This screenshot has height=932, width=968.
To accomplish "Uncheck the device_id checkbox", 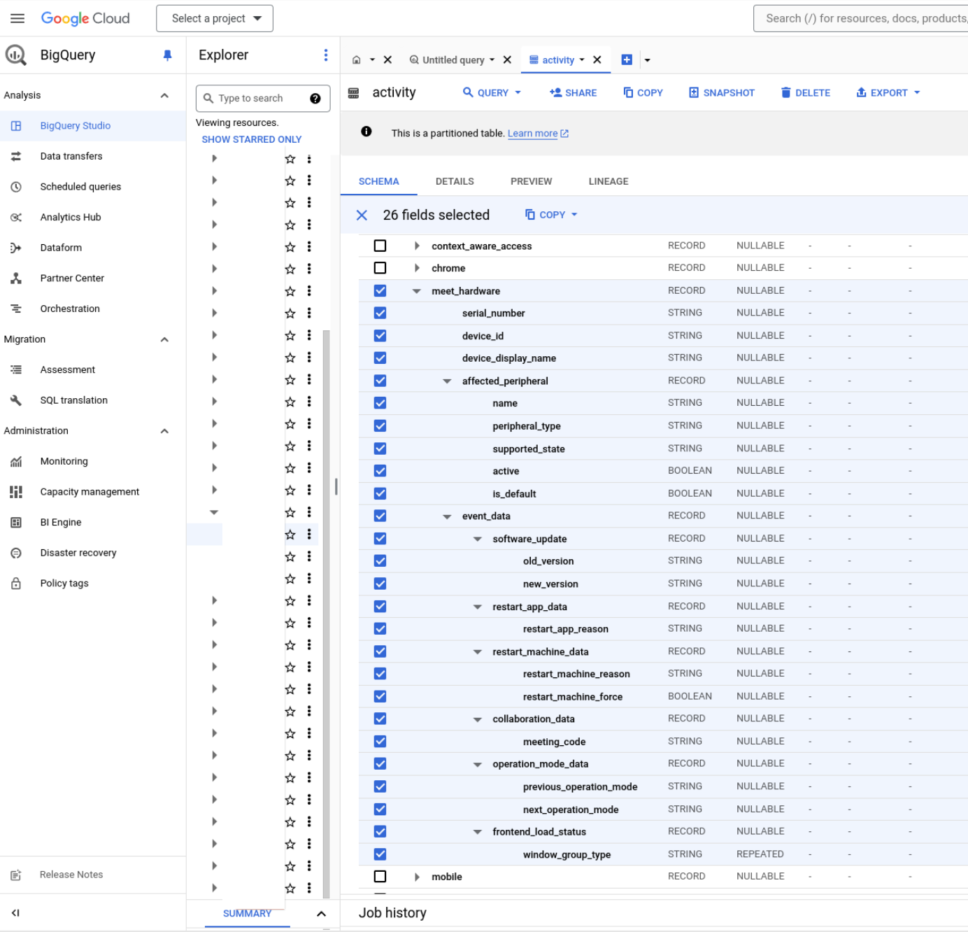I will (380, 336).
